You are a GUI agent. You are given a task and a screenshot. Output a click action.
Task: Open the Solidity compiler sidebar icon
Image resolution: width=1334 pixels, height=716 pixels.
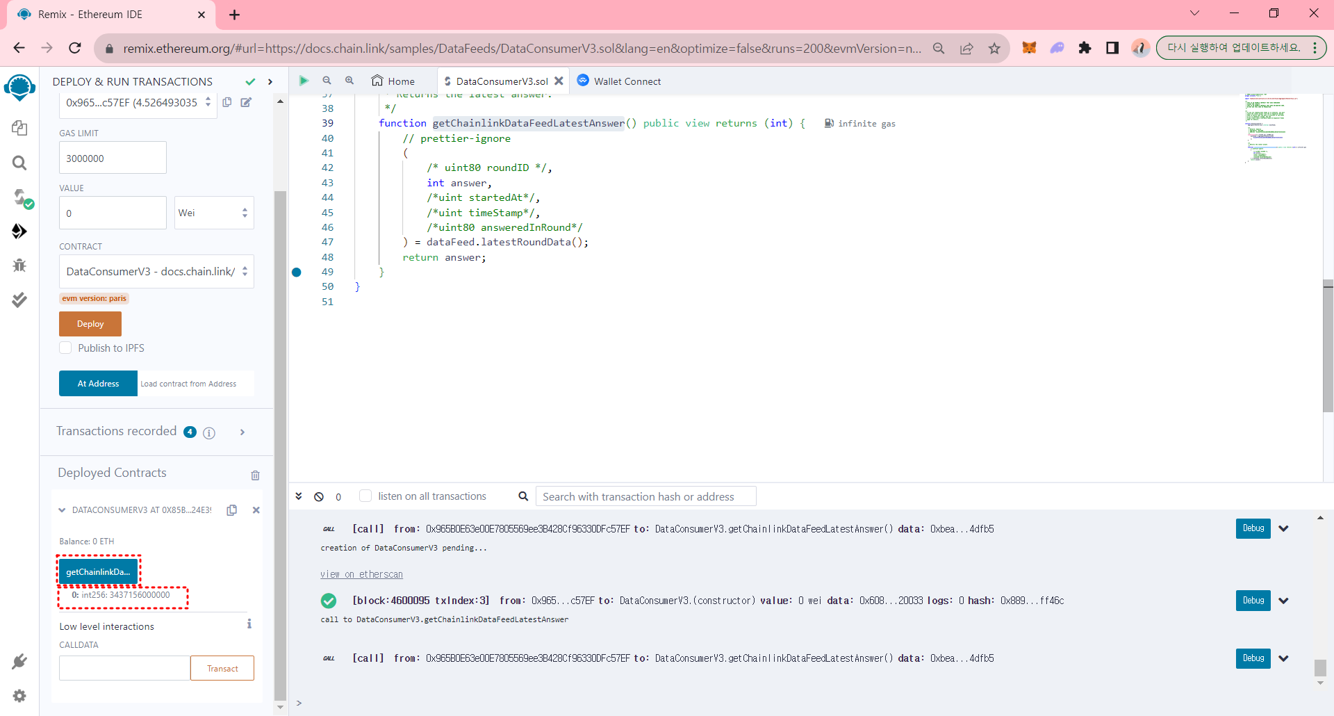pos(23,199)
